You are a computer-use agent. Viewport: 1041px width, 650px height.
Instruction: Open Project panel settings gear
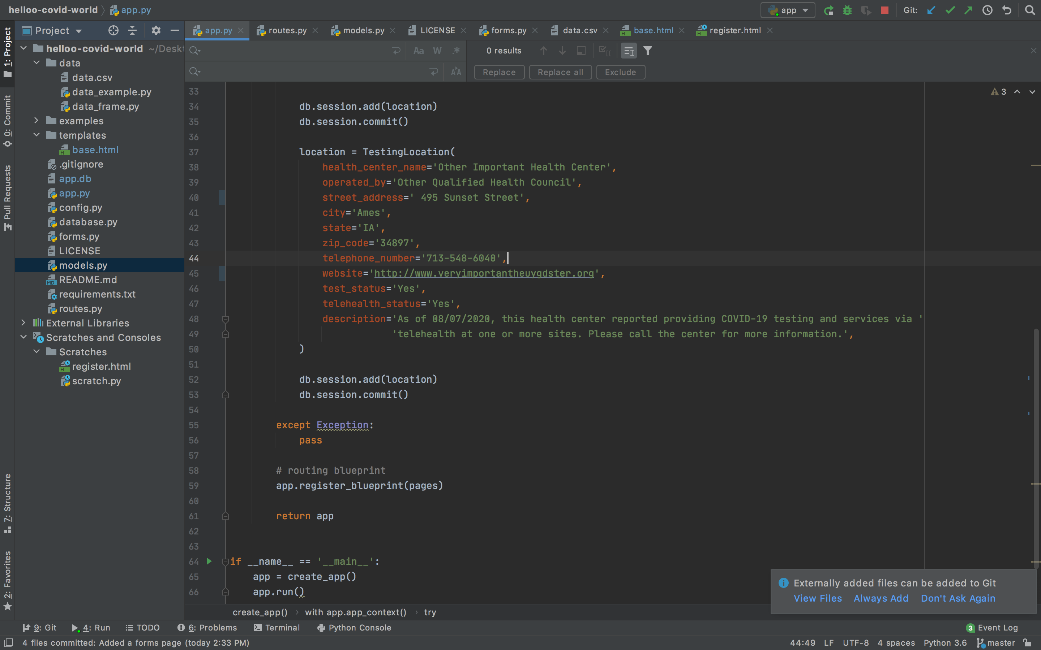(156, 31)
